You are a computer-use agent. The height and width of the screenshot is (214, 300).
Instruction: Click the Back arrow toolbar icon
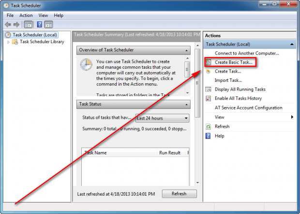[x=8, y=25]
